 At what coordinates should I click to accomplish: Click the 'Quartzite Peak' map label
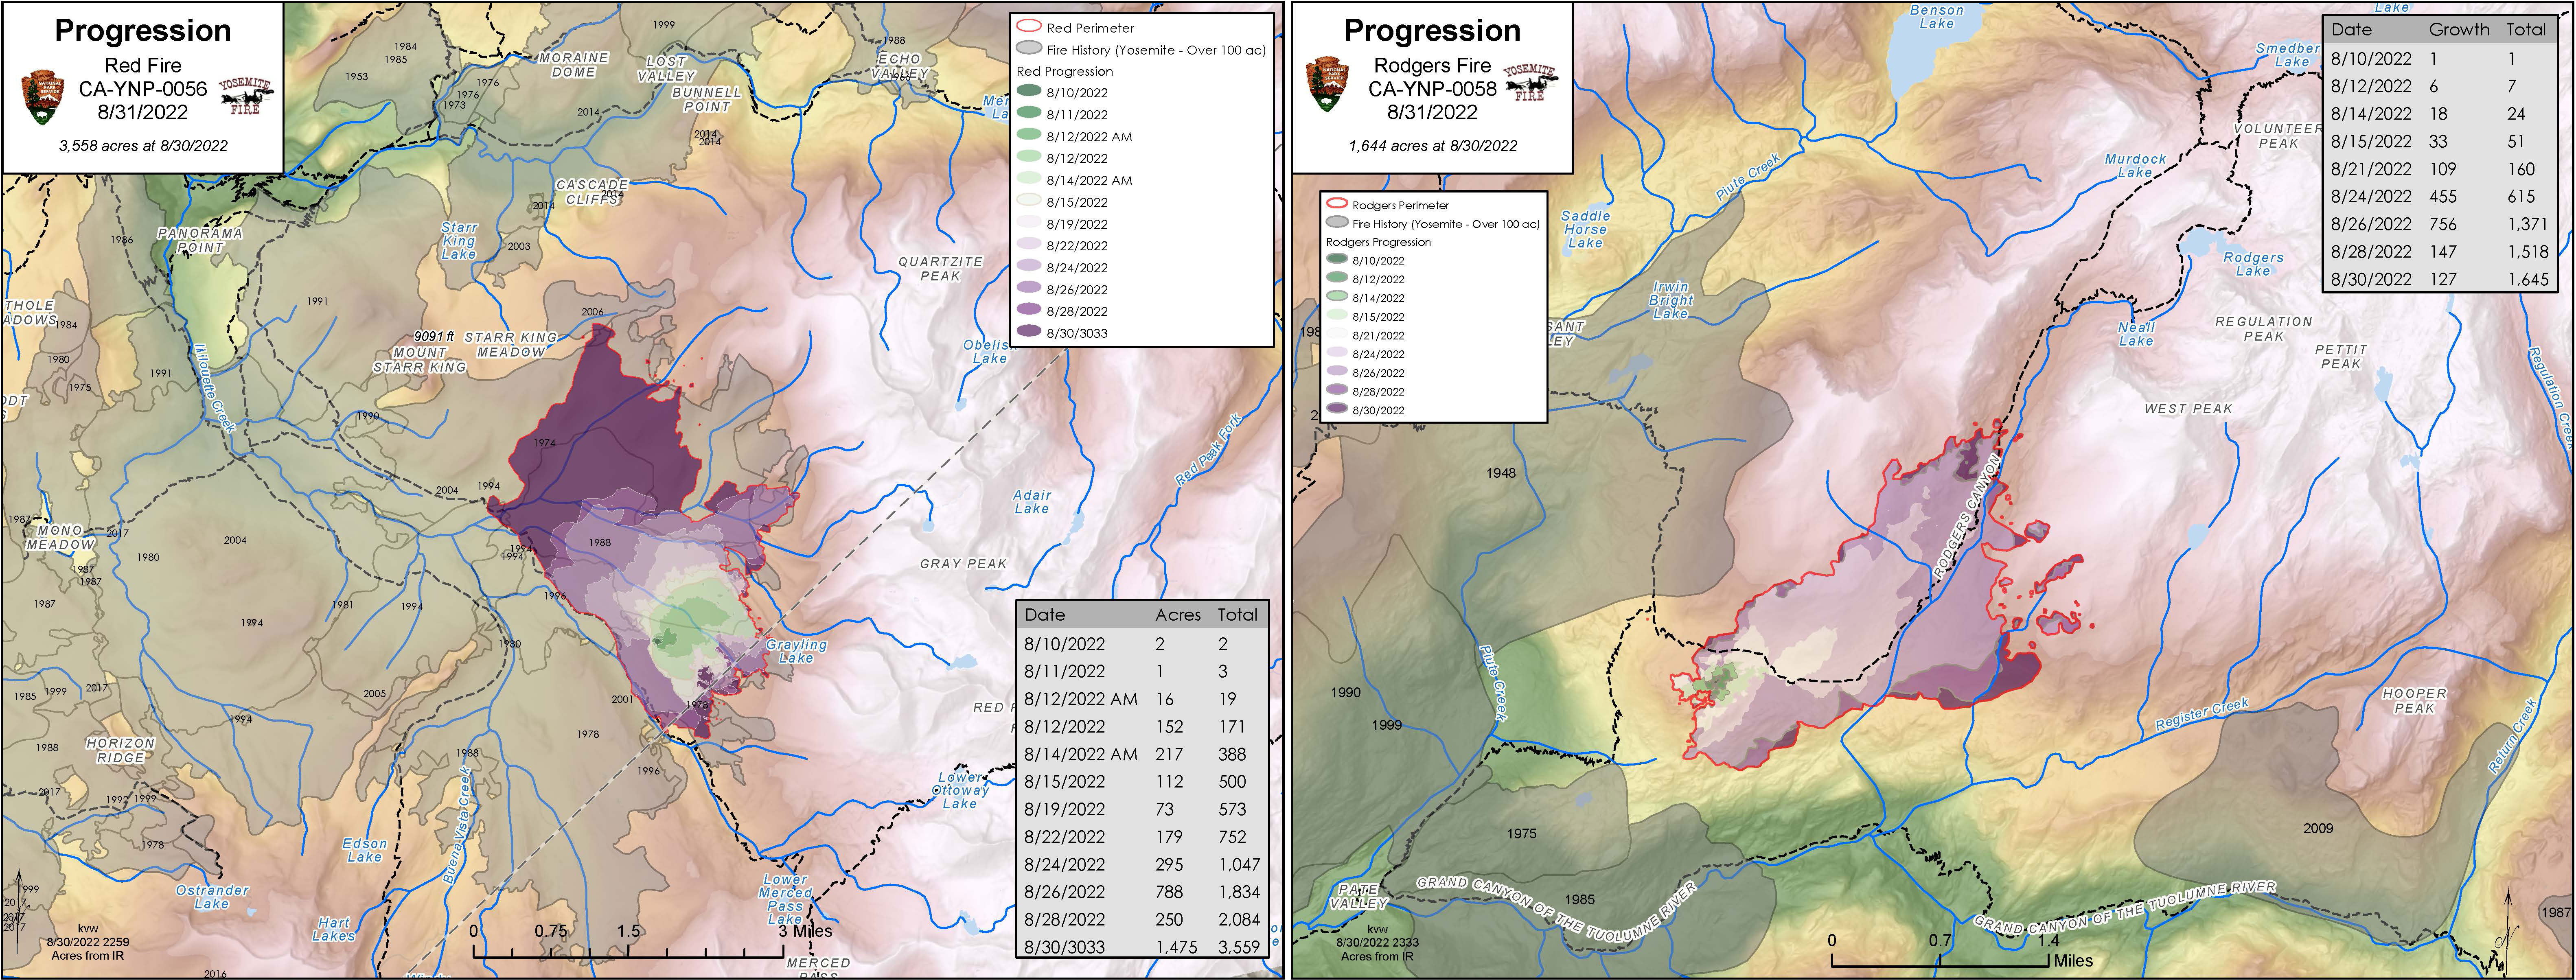click(940, 269)
